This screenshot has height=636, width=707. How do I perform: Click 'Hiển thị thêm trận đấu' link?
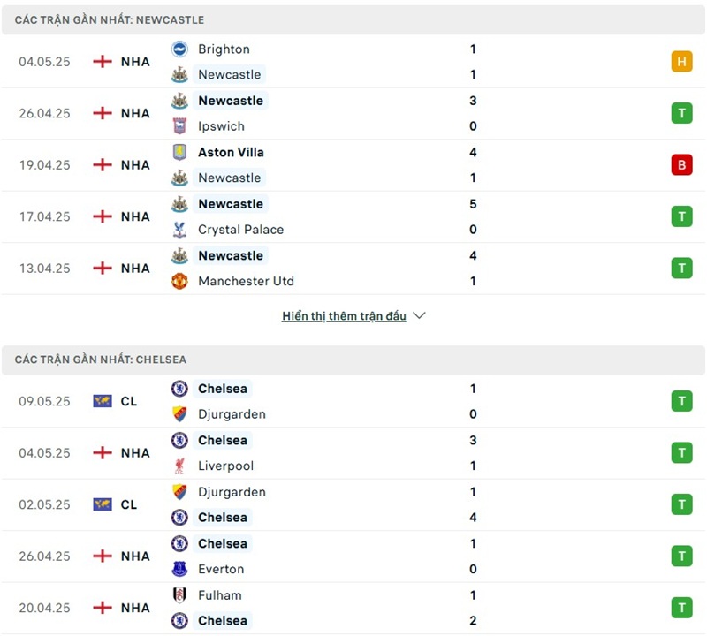(x=344, y=316)
